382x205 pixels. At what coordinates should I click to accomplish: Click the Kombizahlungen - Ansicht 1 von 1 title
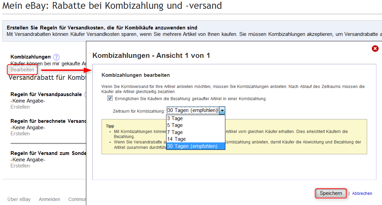click(151, 55)
